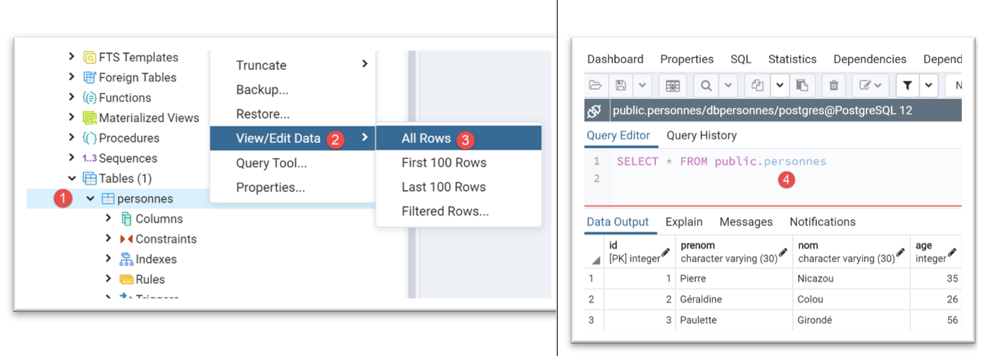Click the Copy rows icon

coord(758,85)
